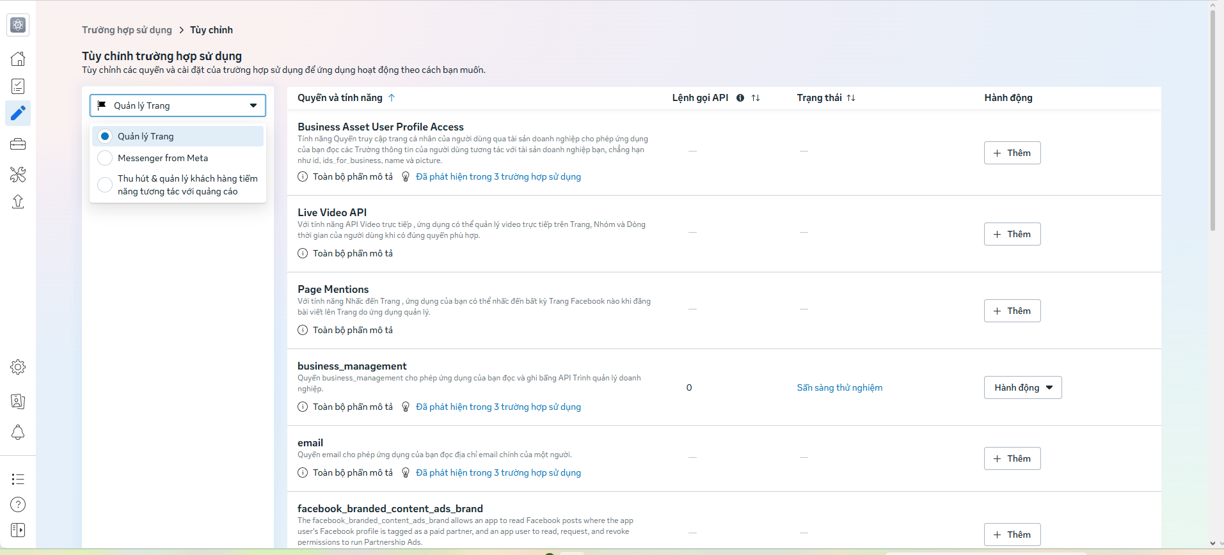1224x555 pixels.
Task: Add Business Asset User Profile Access with Thêm
Action: point(1012,153)
